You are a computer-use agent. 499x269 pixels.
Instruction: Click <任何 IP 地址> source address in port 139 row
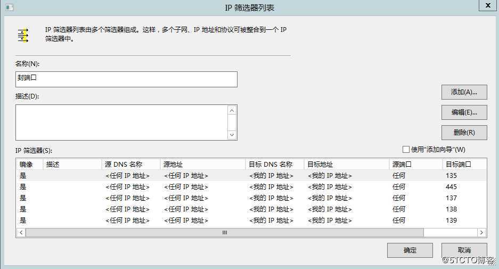(186, 221)
